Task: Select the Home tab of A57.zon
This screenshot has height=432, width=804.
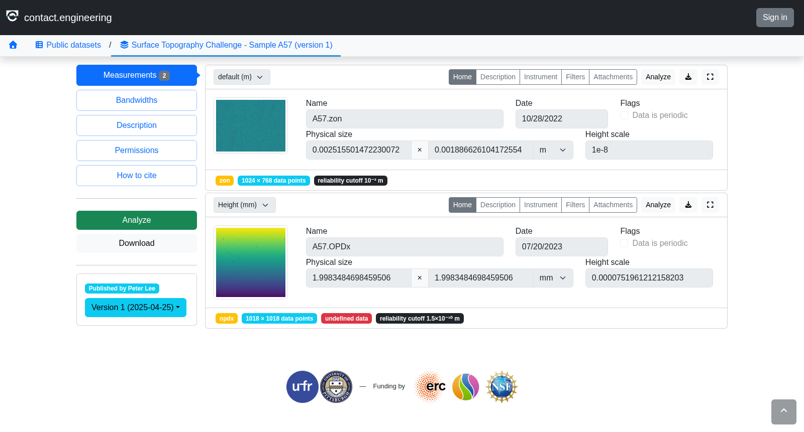Action: (x=462, y=77)
